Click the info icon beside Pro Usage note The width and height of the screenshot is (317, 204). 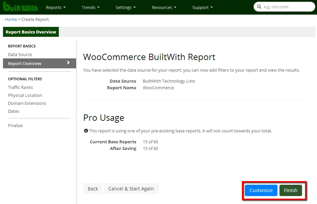[86, 131]
